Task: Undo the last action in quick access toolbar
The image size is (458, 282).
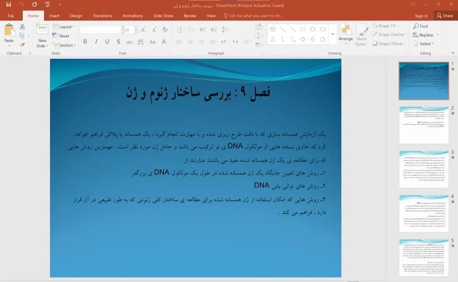Action: click(x=22, y=5)
